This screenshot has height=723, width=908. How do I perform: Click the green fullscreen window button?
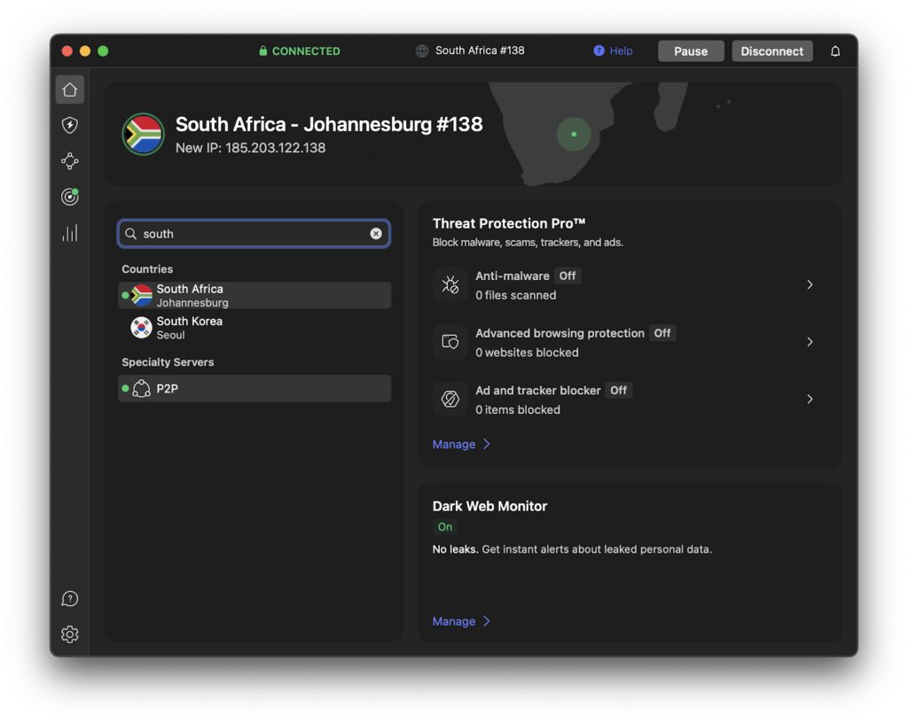coord(103,51)
